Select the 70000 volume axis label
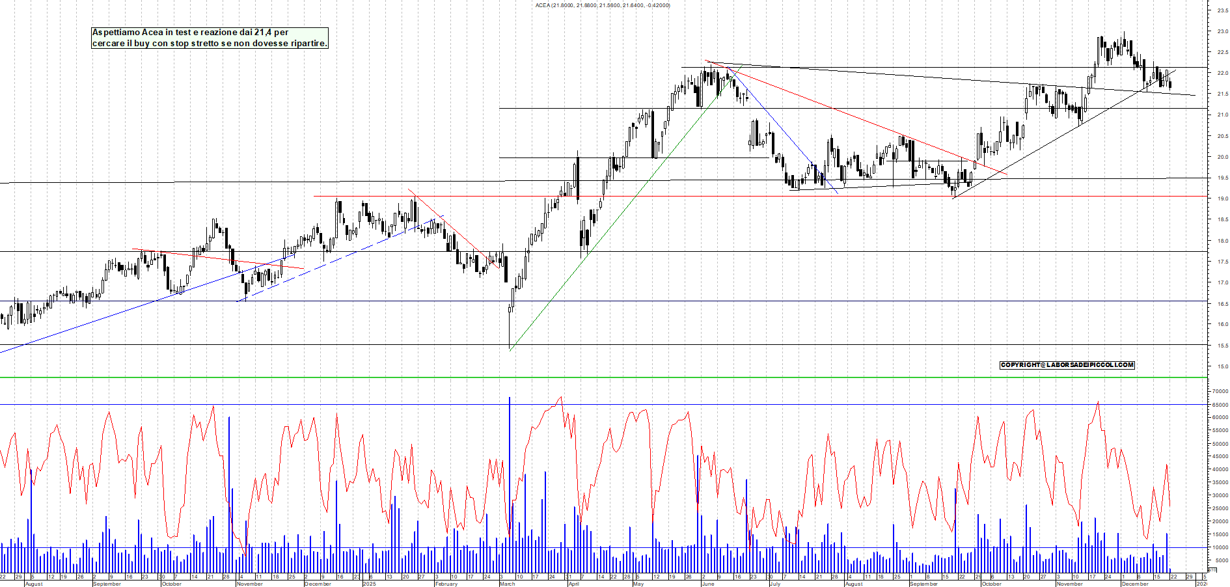 [1220, 392]
